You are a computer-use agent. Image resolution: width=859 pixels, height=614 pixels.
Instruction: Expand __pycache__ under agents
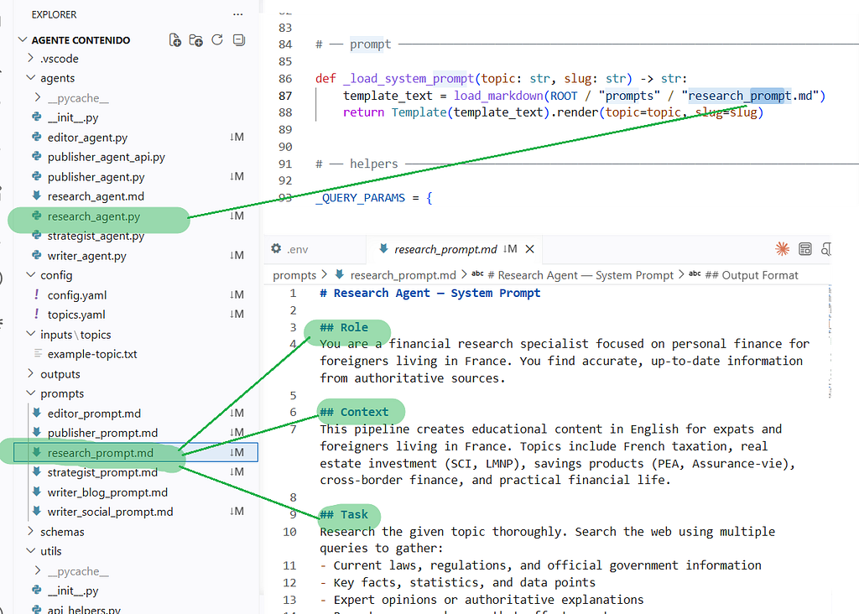point(38,97)
